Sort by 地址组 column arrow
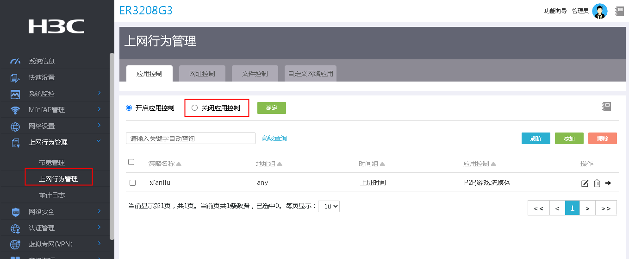Viewport: 629px width, 259px height. (x=280, y=164)
